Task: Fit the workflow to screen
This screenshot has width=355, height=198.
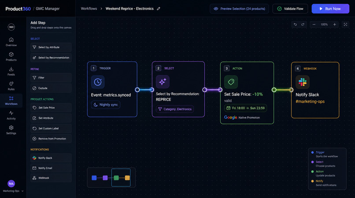Action: tap(345, 25)
